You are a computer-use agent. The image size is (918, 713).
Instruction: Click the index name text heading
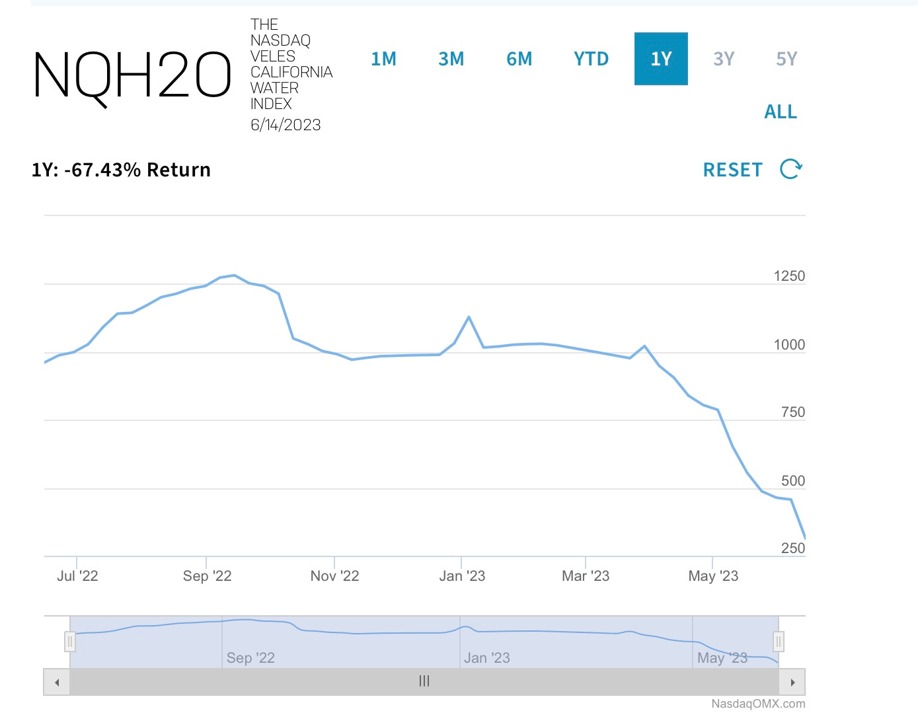(291, 64)
